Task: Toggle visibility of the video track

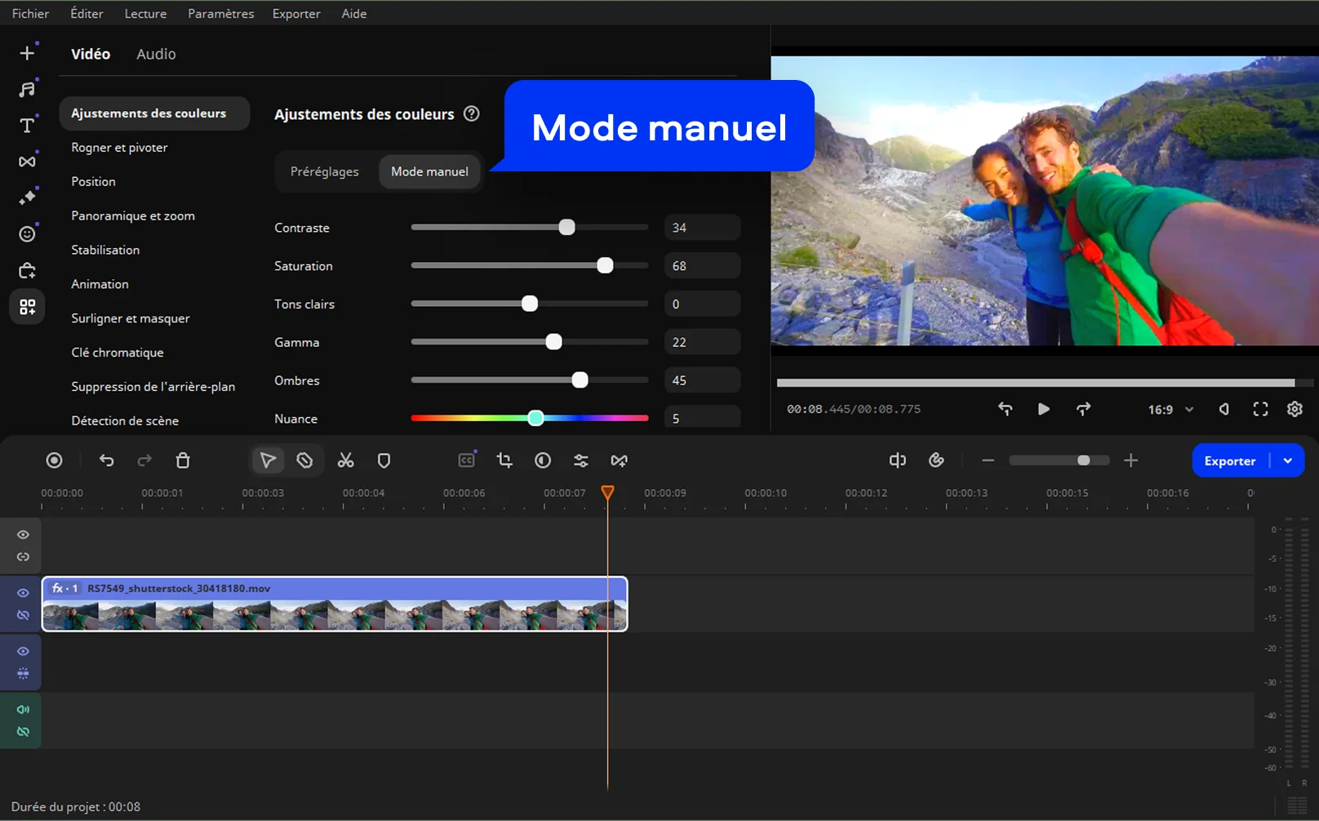Action: 23,593
